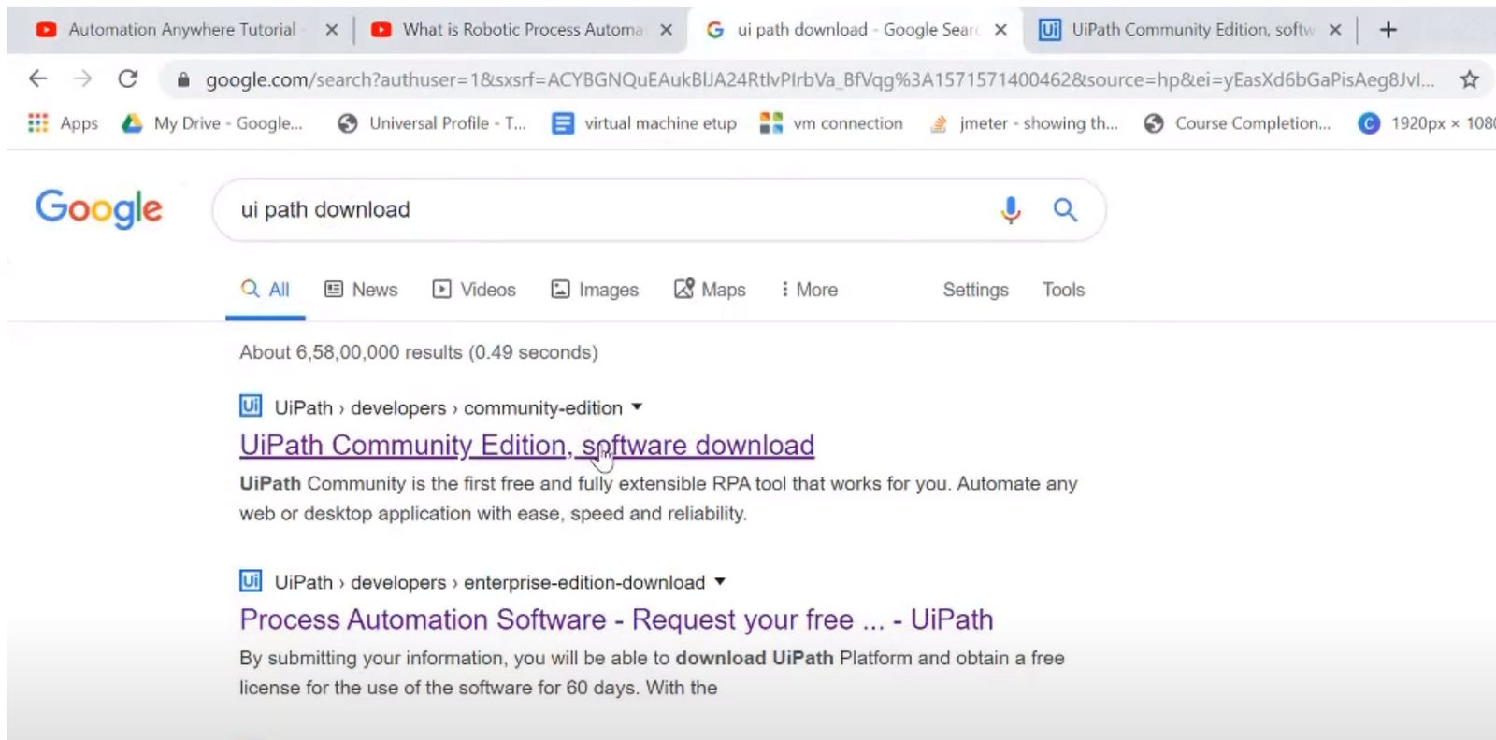Reload the current page
Image resolution: width=1496 pixels, height=740 pixels.
[x=128, y=79]
